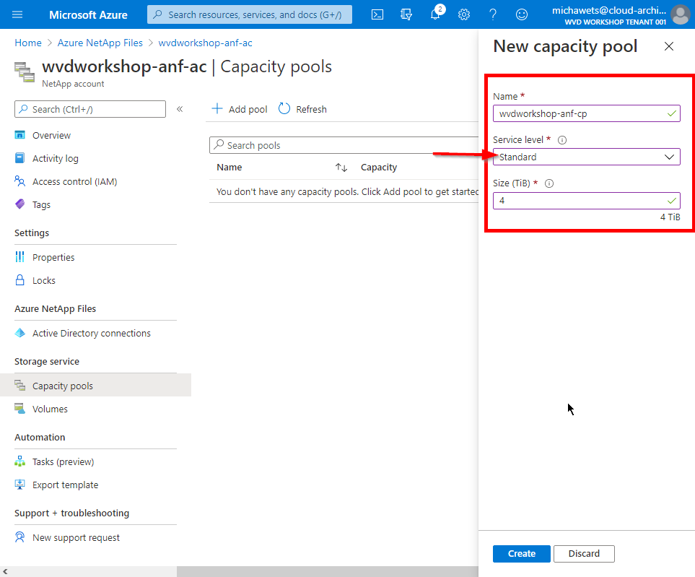
Task: Open the Directory and subscription filter
Action: click(x=406, y=14)
